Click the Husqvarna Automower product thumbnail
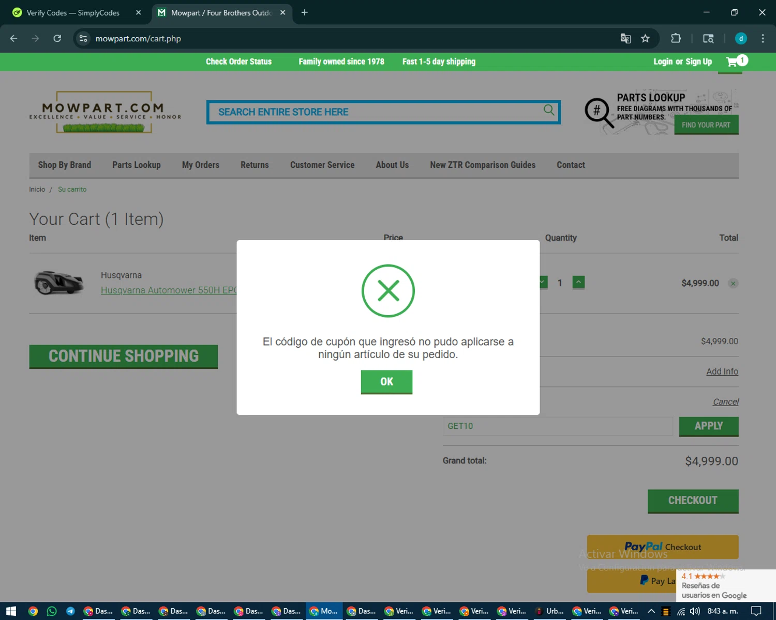 coord(59,283)
